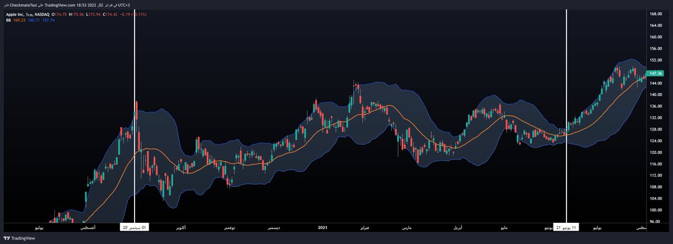The image size is (673, 244).
Task: Click the high value H175.56
Action: point(76,15)
